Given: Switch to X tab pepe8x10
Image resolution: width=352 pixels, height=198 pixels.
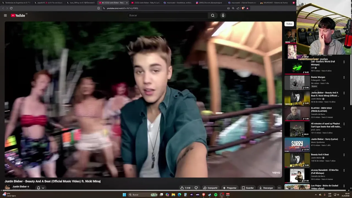Looking at the screenshot, I should pyautogui.click(x=49, y=3).
